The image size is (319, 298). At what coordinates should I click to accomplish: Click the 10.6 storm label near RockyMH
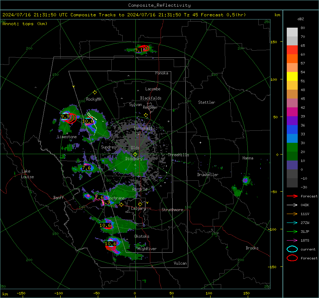pos(88,121)
